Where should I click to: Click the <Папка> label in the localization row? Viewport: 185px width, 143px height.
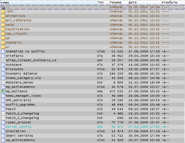pos(116,29)
